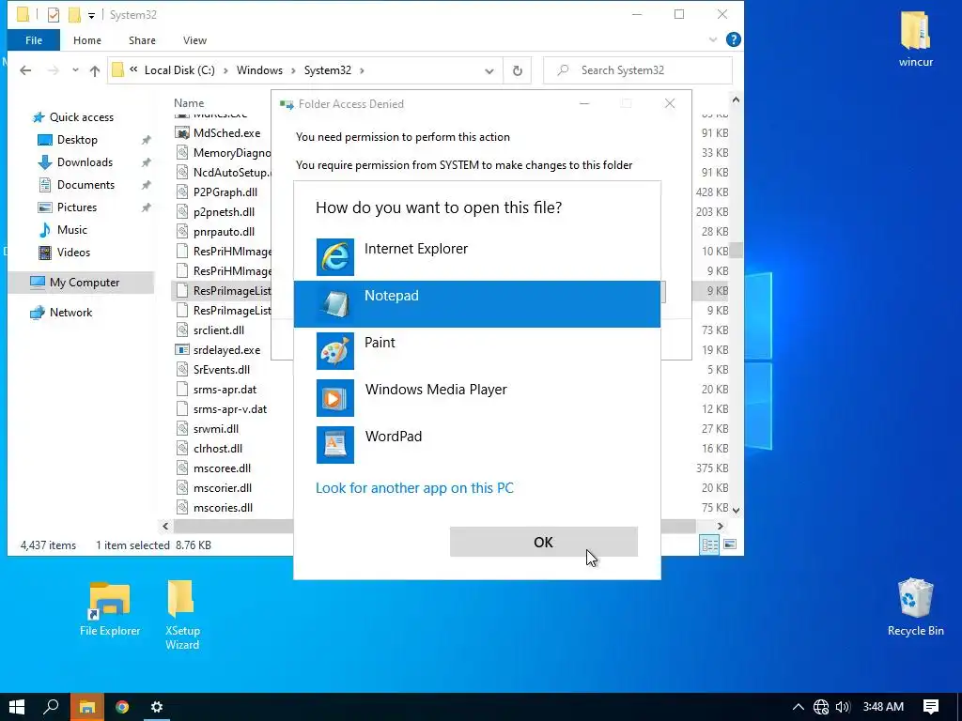The image size is (962, 721).
Task: Open Recycle Bin on desktop
Action: pos(915,607)
